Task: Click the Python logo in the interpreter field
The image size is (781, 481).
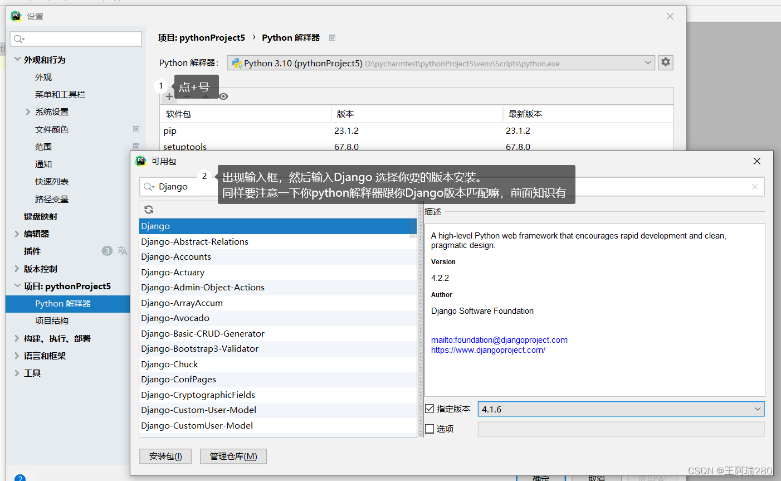Action: pos(236,62)
